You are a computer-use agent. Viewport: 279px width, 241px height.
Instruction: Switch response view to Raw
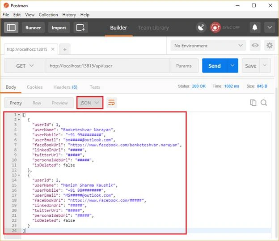(x=37, y=103)
